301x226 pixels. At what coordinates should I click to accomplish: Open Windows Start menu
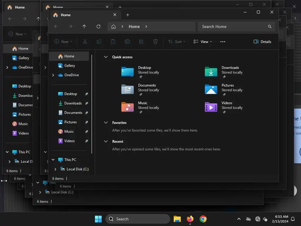point(98,219)
